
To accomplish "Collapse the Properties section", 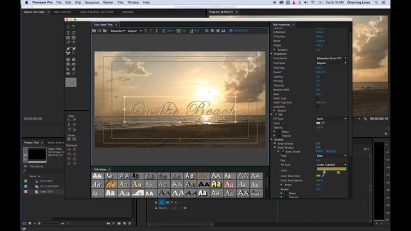I will point(272,54).
